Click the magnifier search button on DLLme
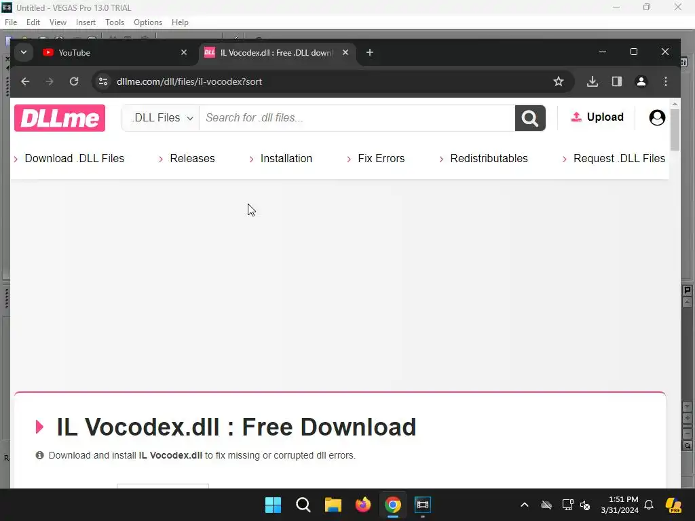The width and height of the screenshot is (695, 521). tap(530, 118)
